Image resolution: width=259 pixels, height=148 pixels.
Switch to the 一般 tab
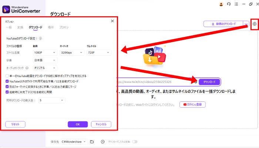(x=9, y=27)
